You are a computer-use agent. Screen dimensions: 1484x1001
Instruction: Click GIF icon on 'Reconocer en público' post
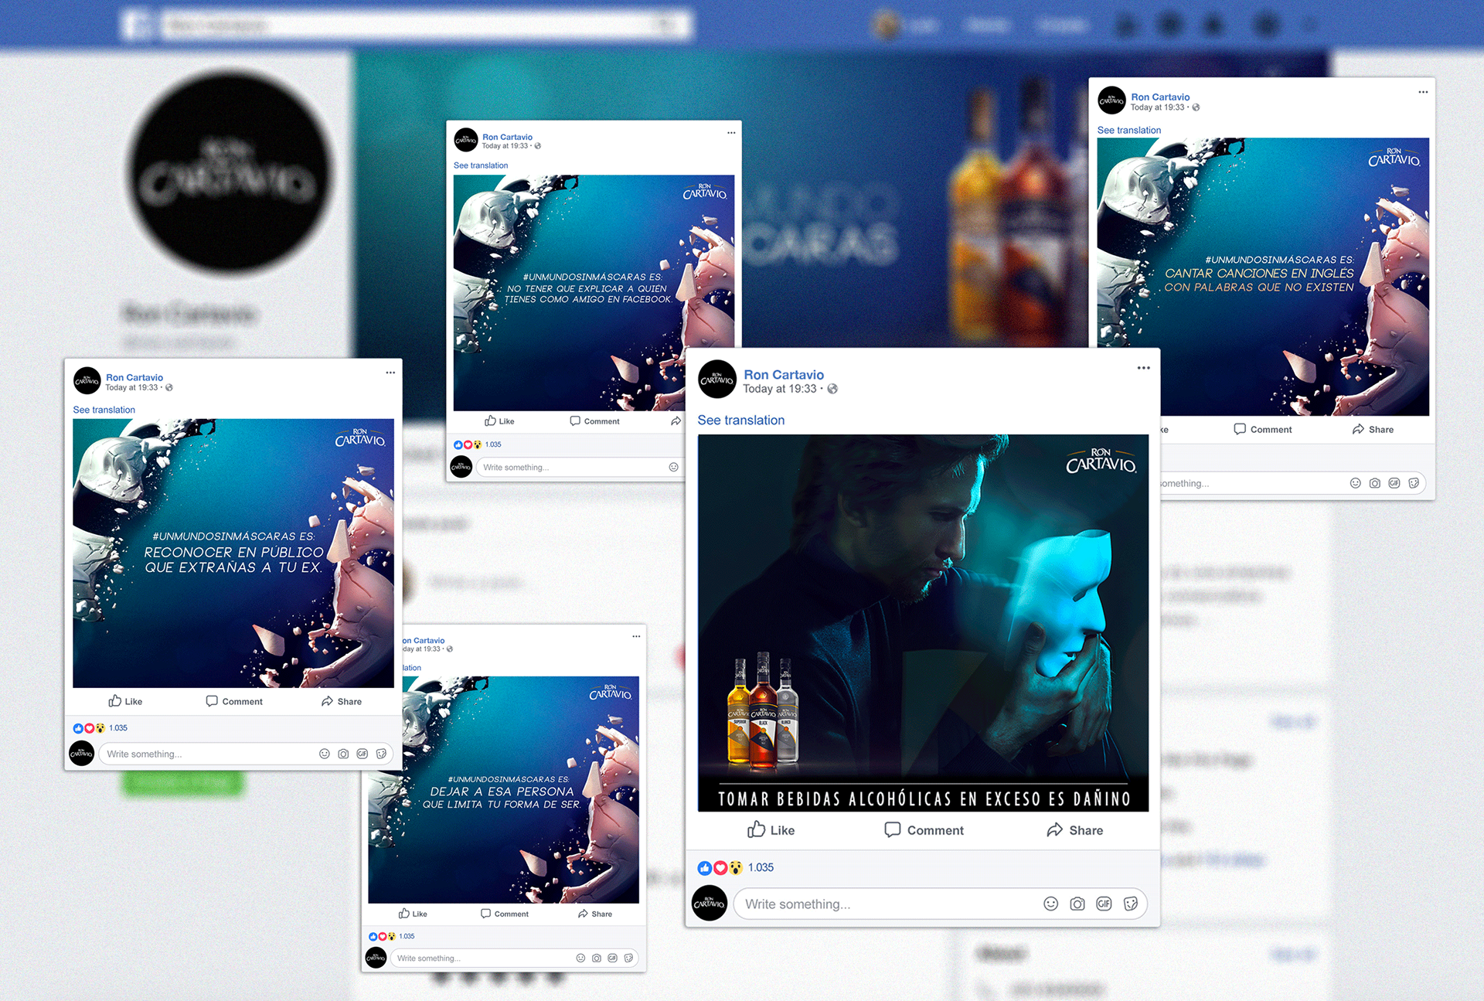pyautogui.click(x=362, y=754)
